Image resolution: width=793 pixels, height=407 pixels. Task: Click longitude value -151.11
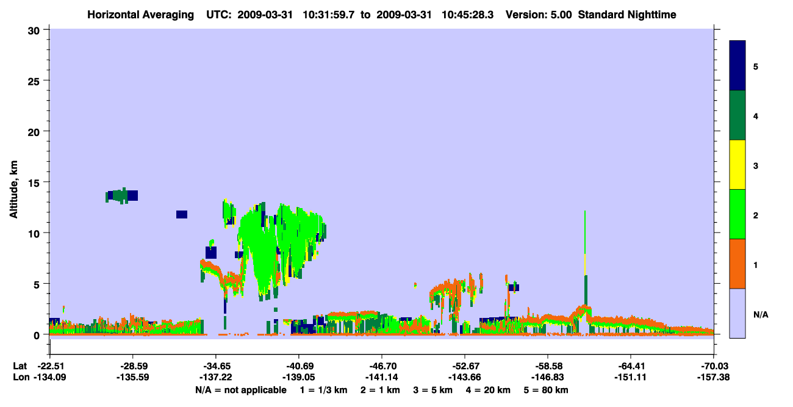630,377
